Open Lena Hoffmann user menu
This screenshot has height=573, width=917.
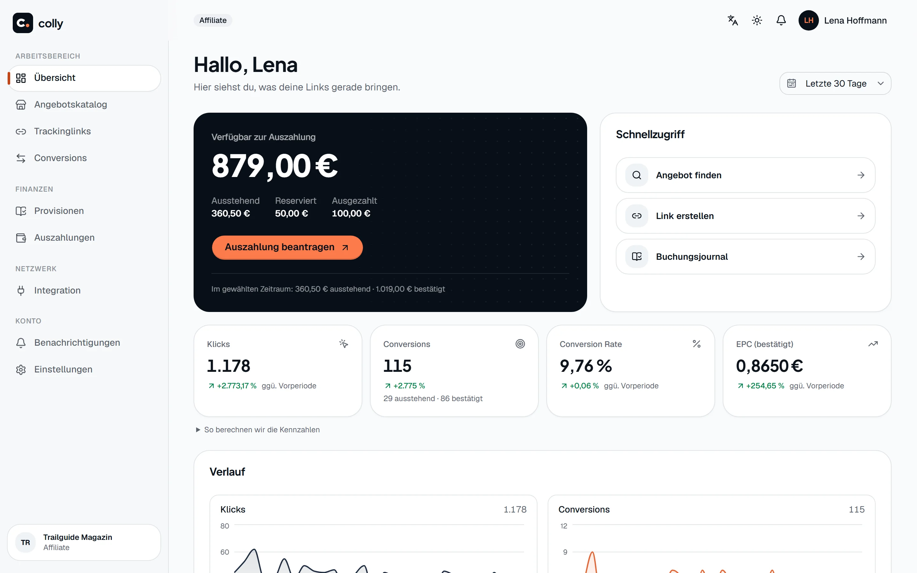843,20
